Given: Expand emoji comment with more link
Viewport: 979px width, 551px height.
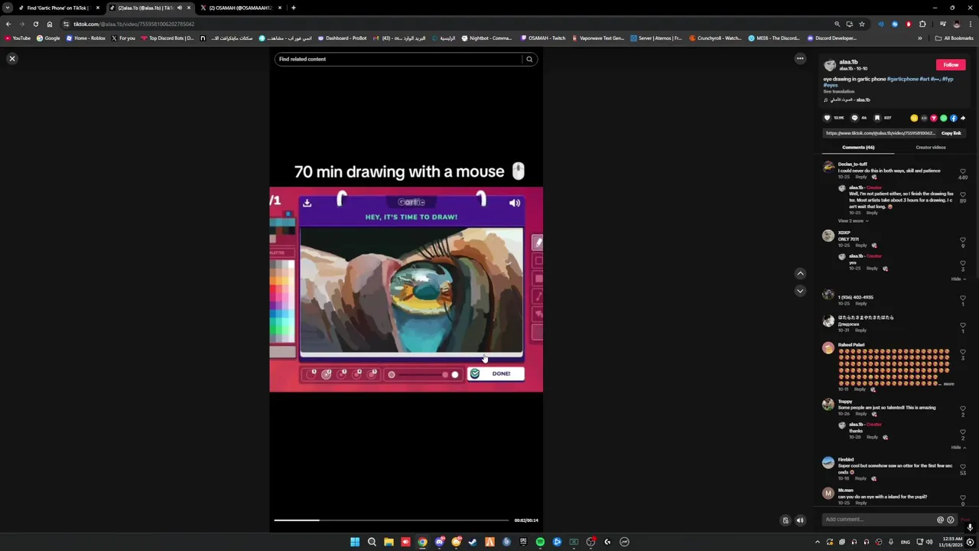Looking at the screenshot, I should pos(948,383).
